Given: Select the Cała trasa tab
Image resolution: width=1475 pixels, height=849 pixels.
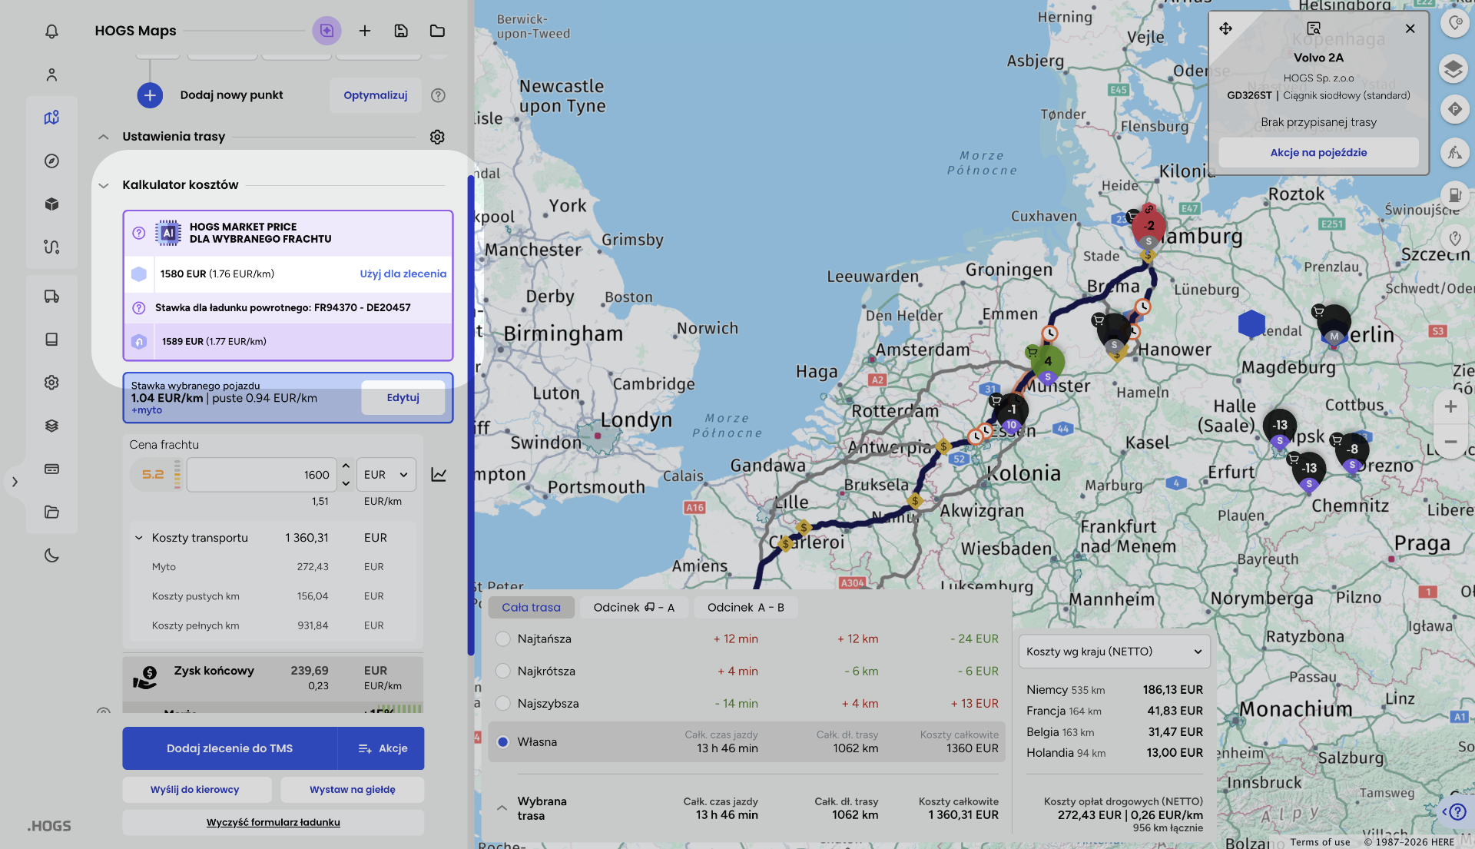Looking at the screenshot, I should (531, 607).
